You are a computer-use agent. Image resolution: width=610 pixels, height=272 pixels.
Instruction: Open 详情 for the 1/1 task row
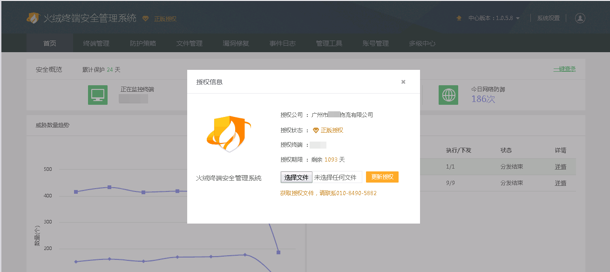click(561, 167)
